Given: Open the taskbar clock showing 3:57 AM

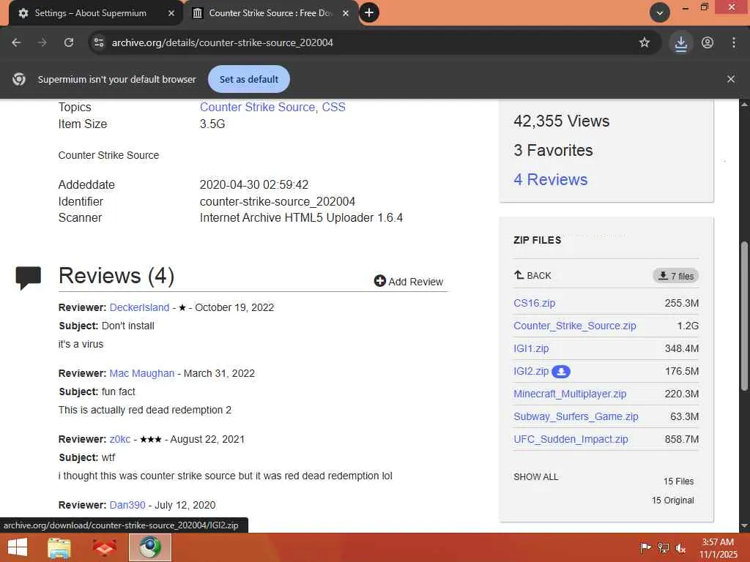Looking at the screenshot, I should tap(718, 548).
